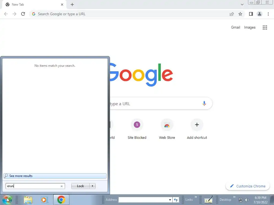Minimize the Chrome window
The height and width of the screenshot is (205, 274).
coord(252,2)
